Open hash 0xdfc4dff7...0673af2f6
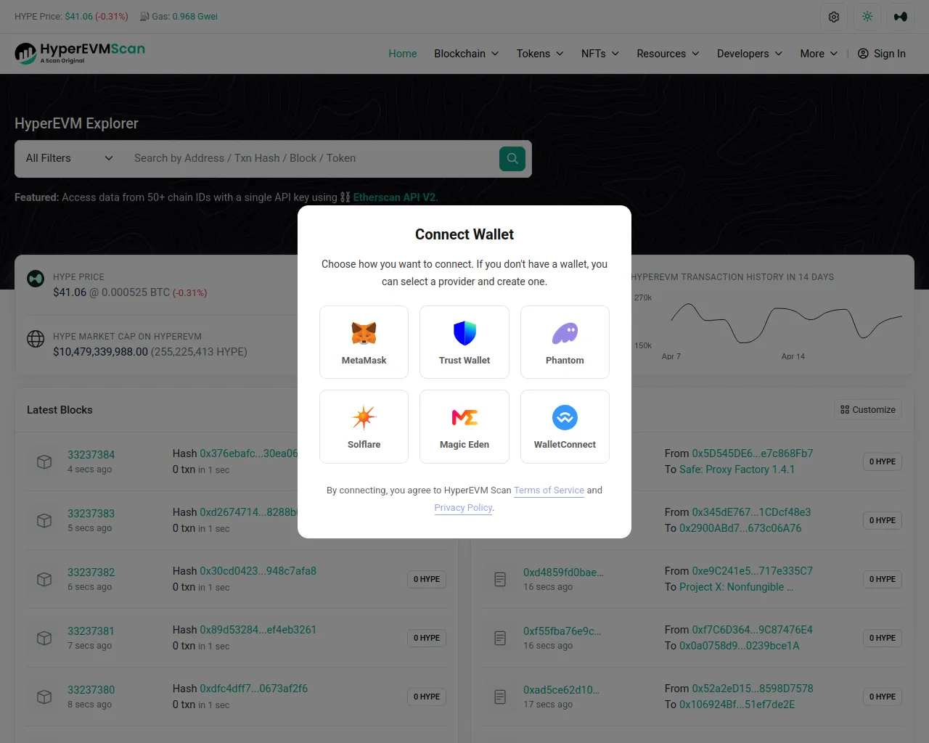Image resolution: width=929 pixels, height=743 pixels. click(x=254, y=689)
